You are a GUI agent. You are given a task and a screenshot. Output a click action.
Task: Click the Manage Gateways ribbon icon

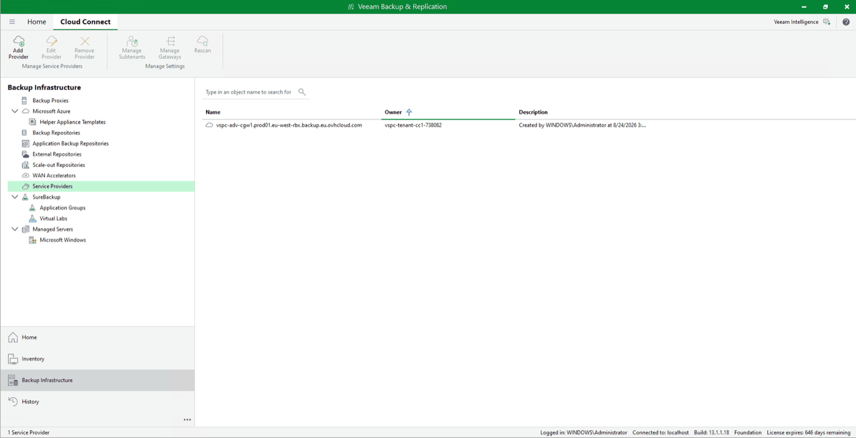[x=170, y=41]
